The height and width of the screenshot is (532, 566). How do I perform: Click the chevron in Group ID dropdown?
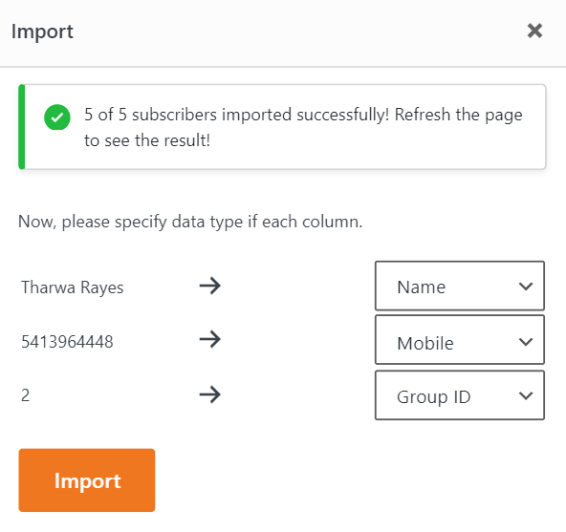tap(526, 396)
